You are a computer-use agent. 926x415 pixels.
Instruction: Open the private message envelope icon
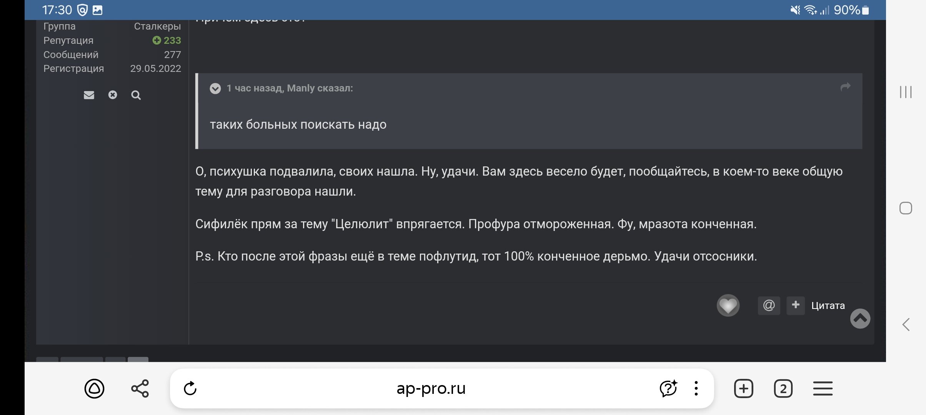[x=89, y=95]
